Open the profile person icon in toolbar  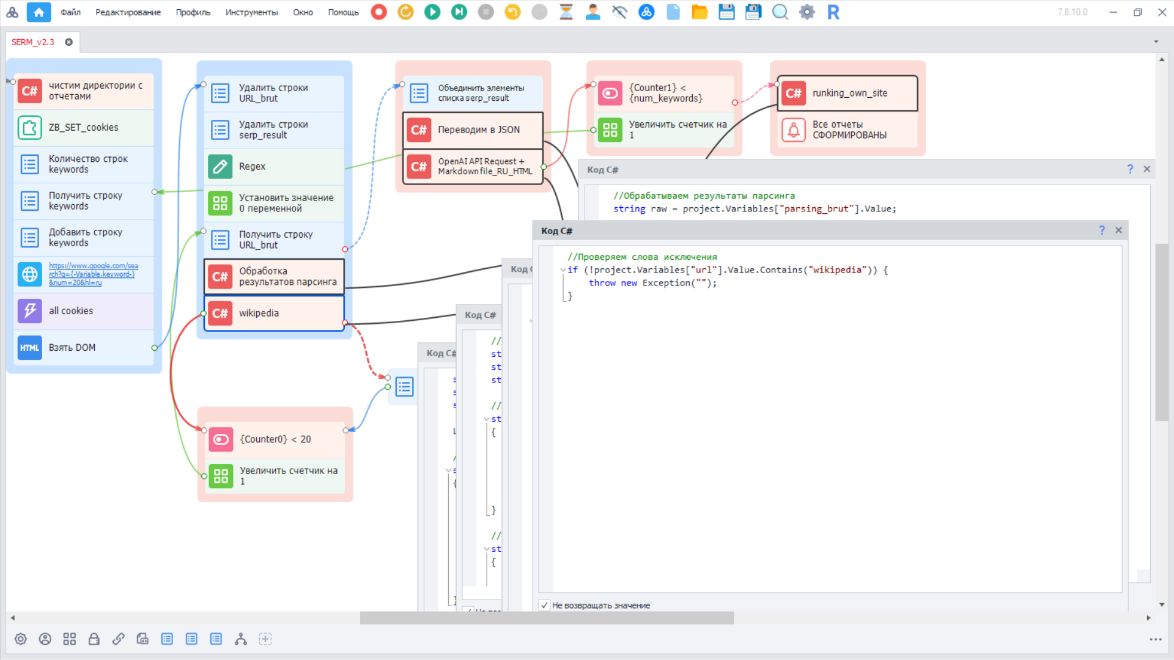pos(593,12)
